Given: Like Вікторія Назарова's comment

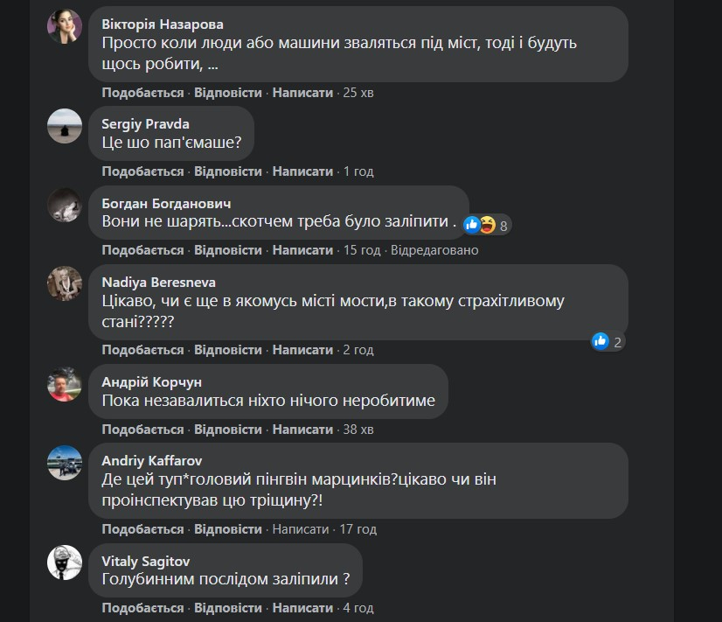Looking at the screenshot, I should (142, 93).
